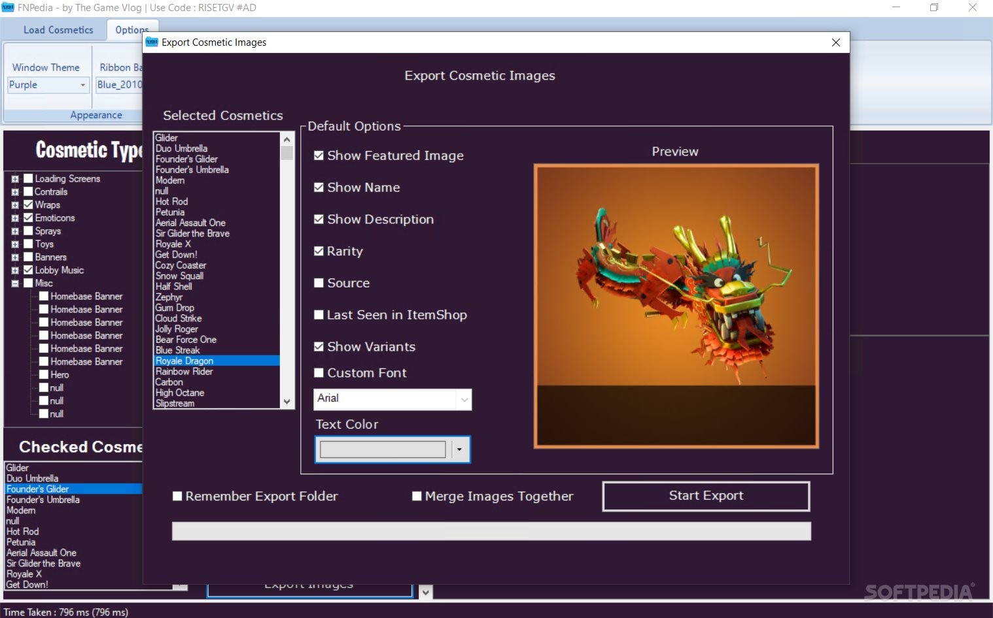Click scroll down arrow of Selected Cosmetics list
This screenshot has height=618, width=993.
pyautogui.click(x=287, y=402)
